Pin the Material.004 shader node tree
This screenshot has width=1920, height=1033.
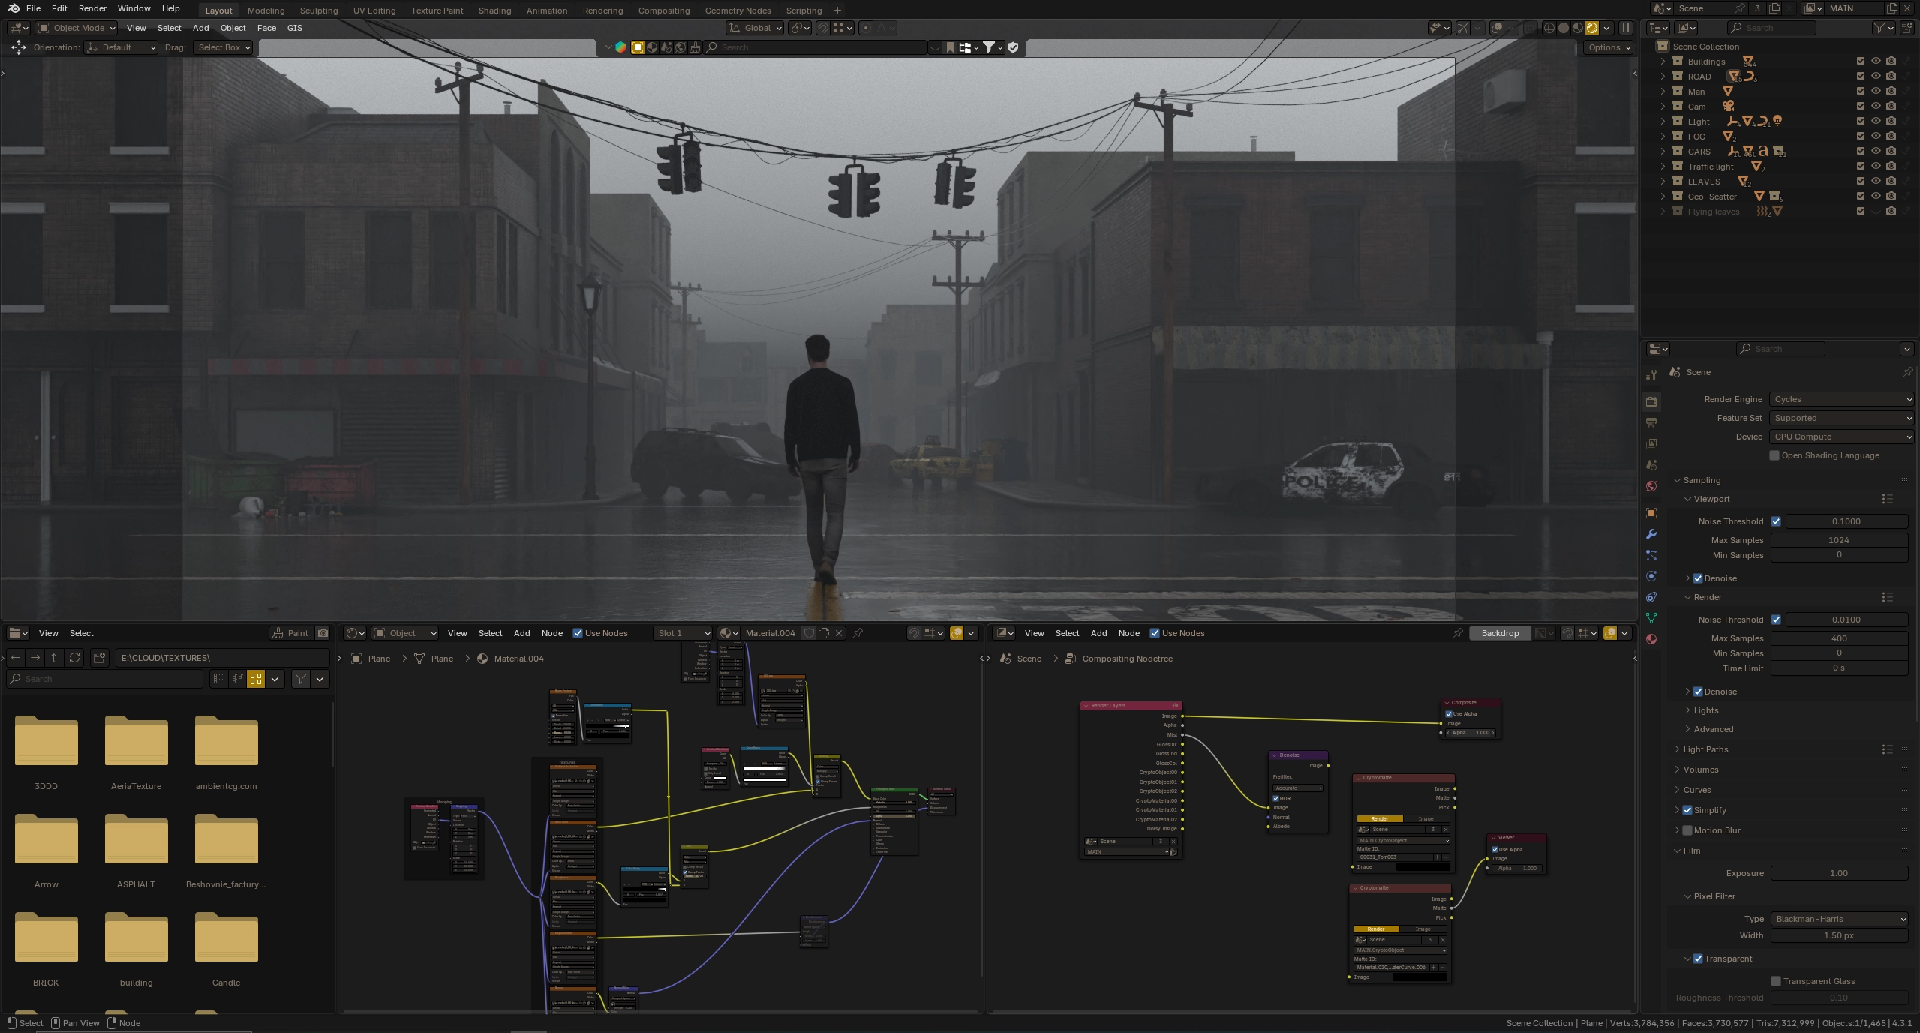(858, 633)
